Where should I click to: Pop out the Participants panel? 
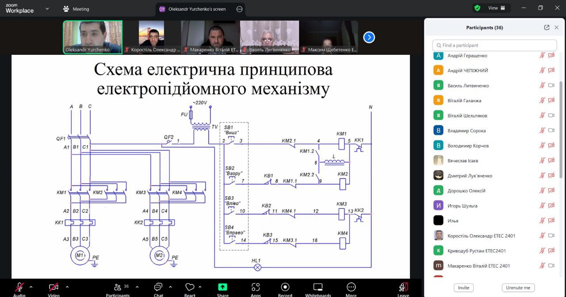[x=547, y=27]
